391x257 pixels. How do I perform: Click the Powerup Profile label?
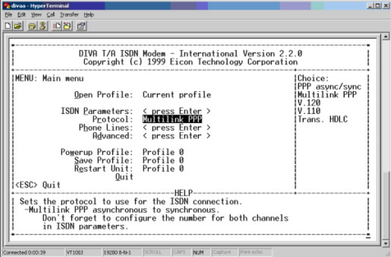[x=97, y=152]
